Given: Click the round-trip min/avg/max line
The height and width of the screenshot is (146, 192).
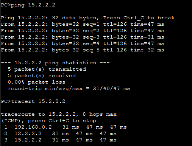Looking at the screenshot, I should (x=69, y=89).
